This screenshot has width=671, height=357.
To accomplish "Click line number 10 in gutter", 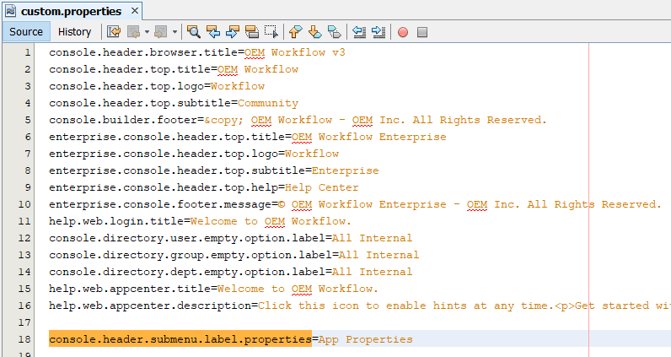I will (24, 204).
